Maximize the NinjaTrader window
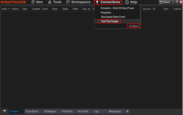 pyautogui.click(x=177, y=2)
